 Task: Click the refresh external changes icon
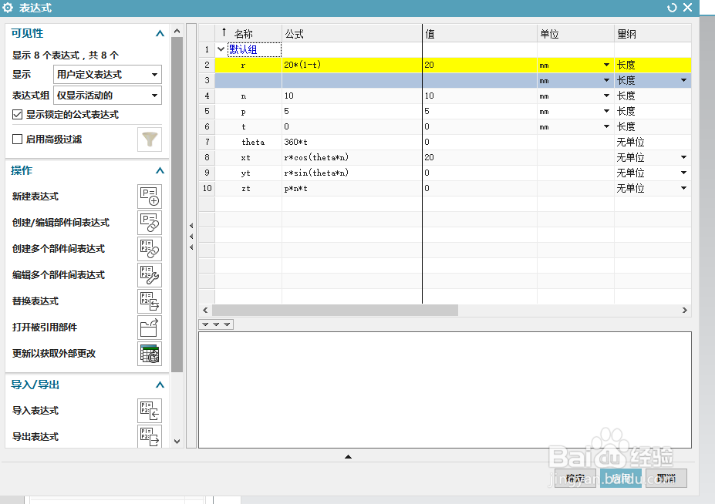[x=150, y=354]
